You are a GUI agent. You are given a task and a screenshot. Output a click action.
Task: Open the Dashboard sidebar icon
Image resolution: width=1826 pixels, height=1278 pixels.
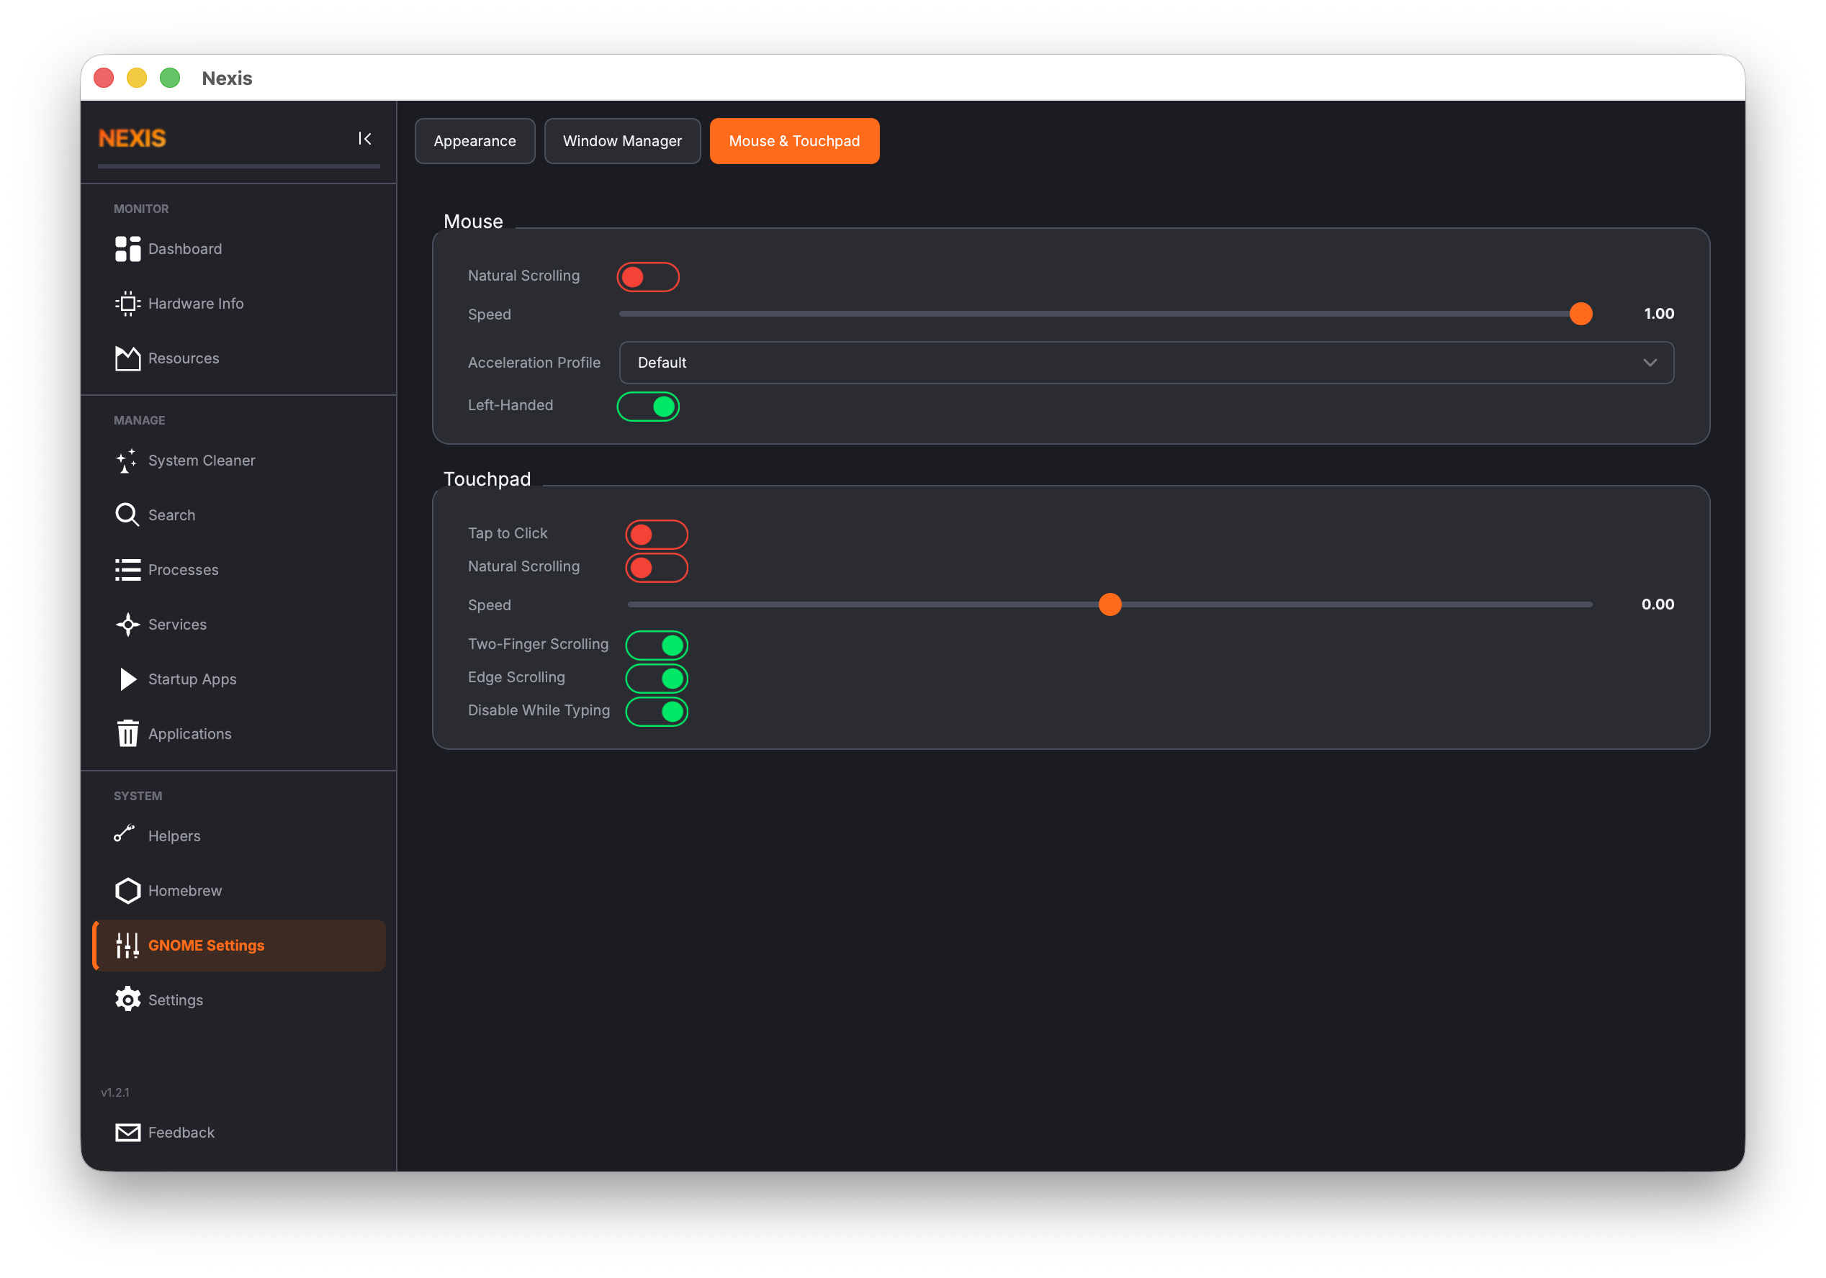(127, 249)
